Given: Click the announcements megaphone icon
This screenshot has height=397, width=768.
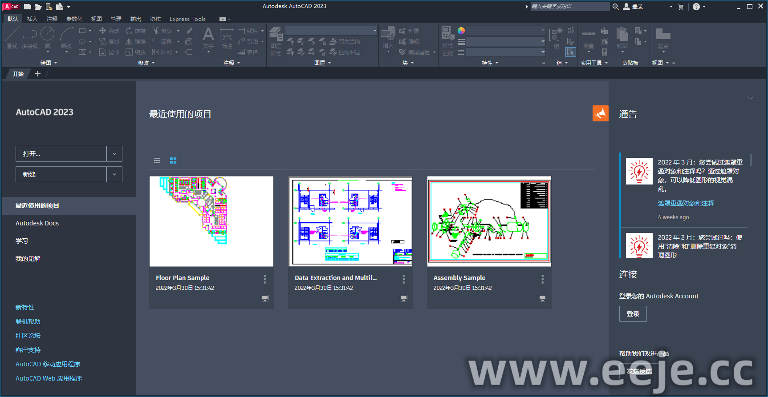Looking at the screenshot, I should [x=600, y=113].
